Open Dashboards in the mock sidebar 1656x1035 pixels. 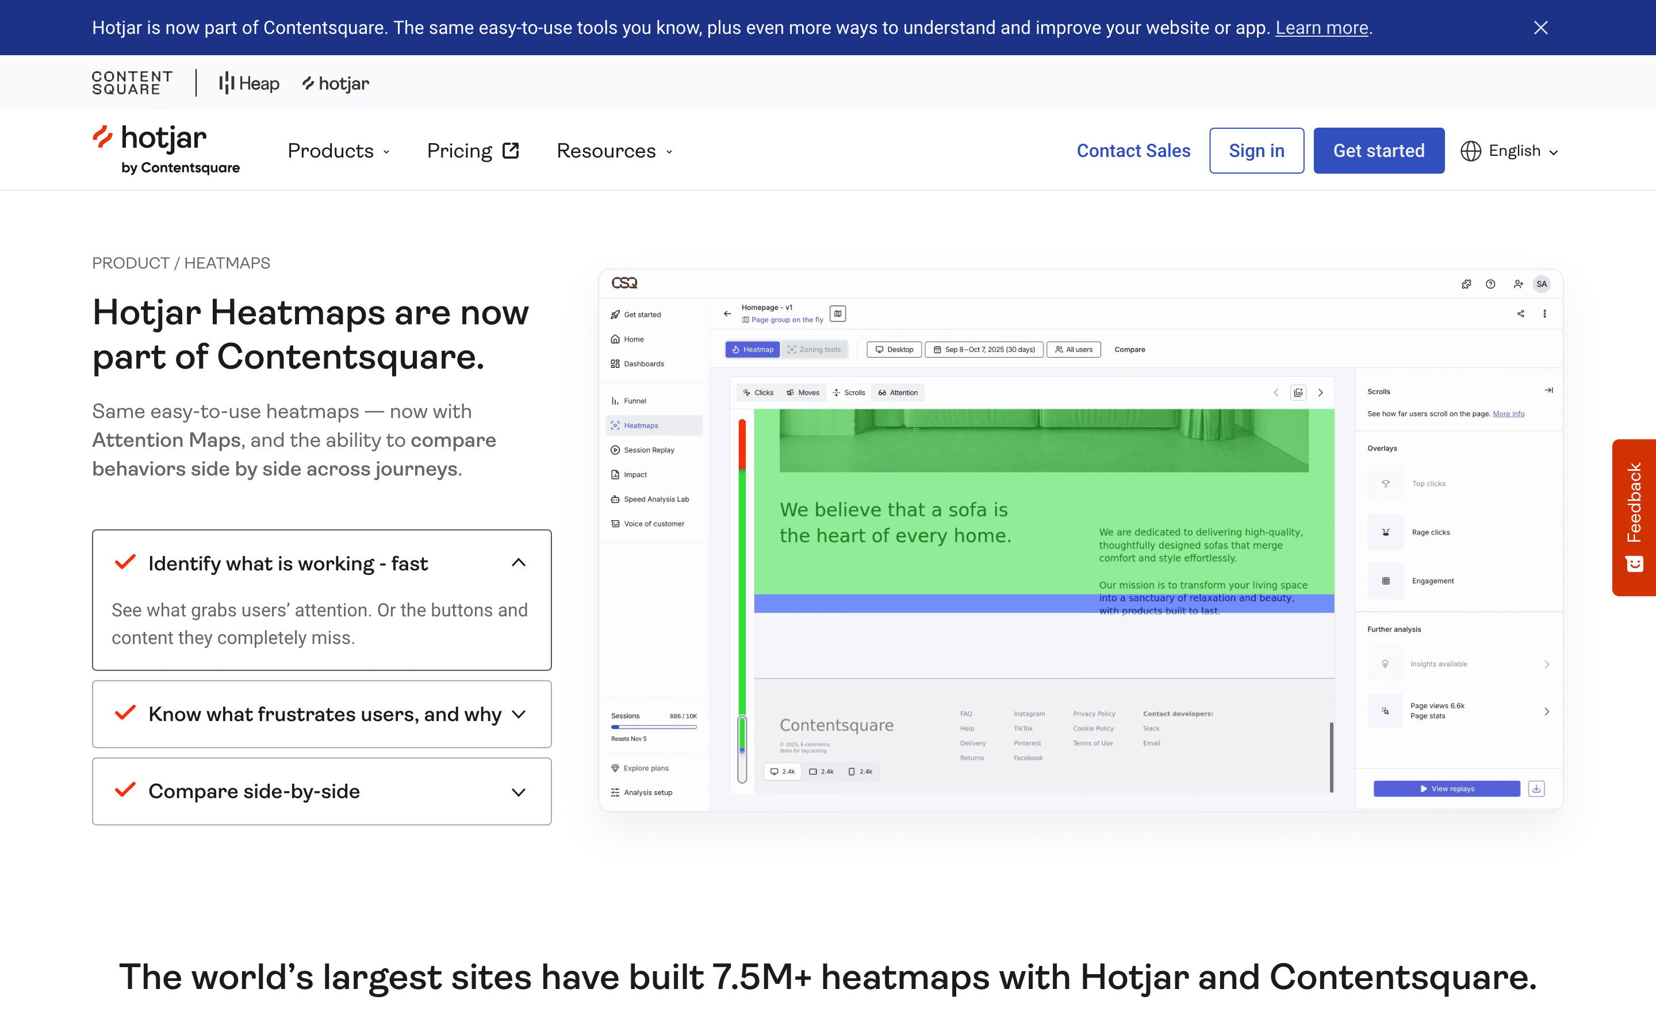pos(637,364)
